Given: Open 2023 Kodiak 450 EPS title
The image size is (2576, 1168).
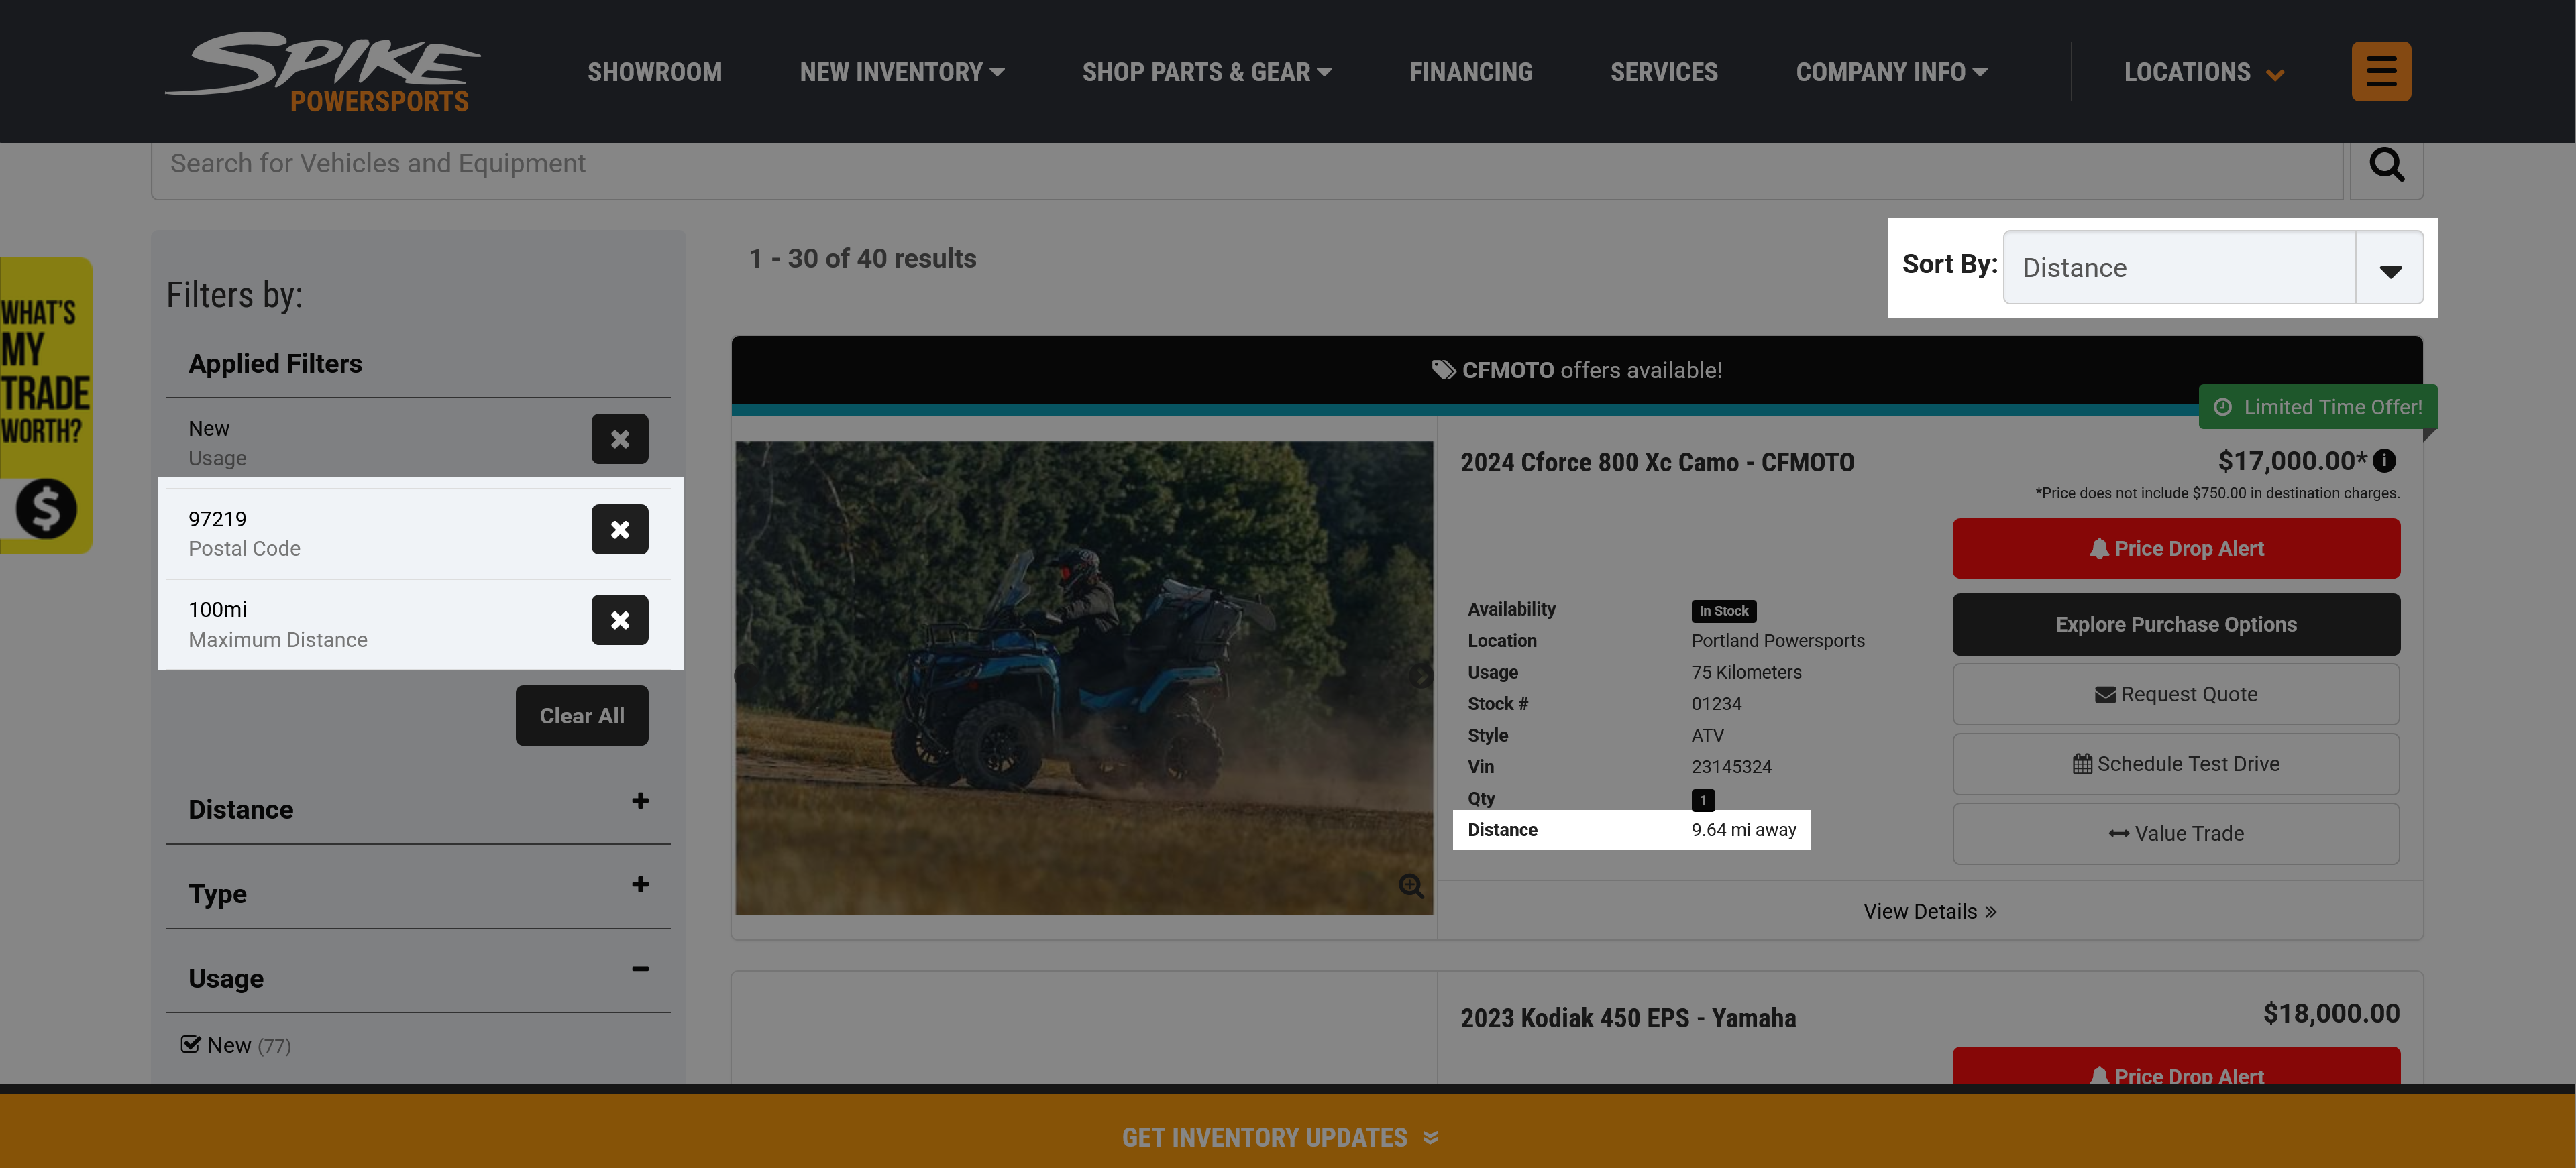Looking at the screenshot, I should (x=1628, y=1018).
